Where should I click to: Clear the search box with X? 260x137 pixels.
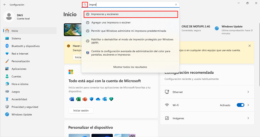click(176, 5)
